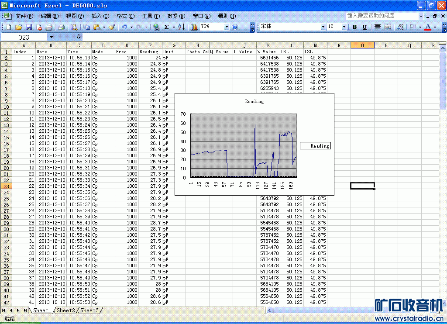Image resolution: width=447 pixels, height=324 pixels.
Task: Insert a hyperlink with the globe icon
Action: [156, 27]
